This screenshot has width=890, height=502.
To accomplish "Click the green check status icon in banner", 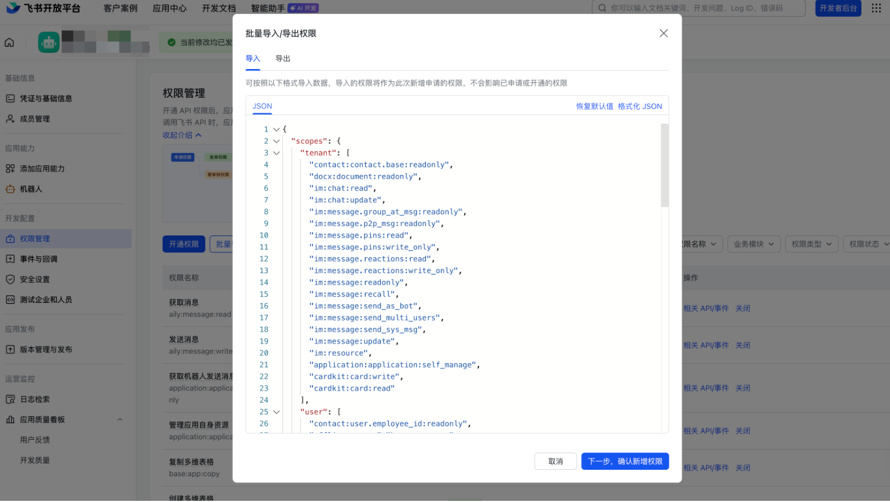I will [x=172, y=42].
